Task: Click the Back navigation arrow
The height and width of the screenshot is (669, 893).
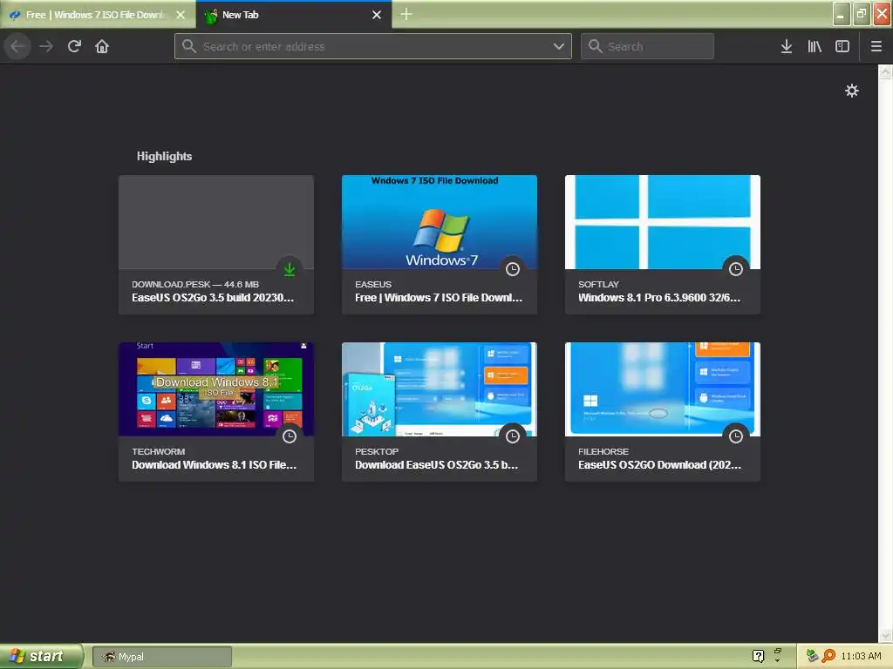Action: point(18,46)
